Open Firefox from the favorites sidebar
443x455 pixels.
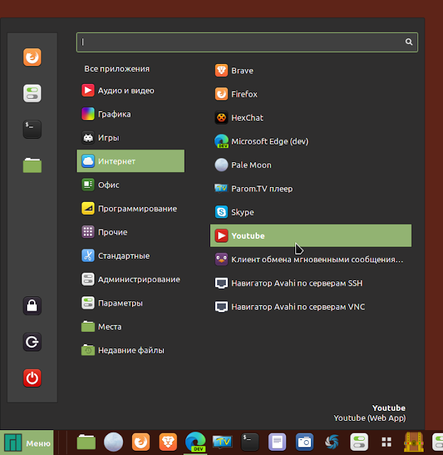click(x=32, y=57)
